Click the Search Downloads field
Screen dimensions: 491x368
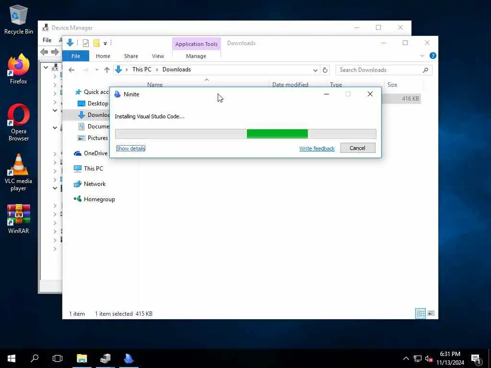384,70
